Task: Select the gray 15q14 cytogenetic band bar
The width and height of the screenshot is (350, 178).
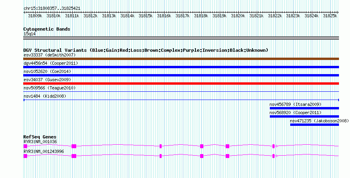Action: [x=181, y=38]
